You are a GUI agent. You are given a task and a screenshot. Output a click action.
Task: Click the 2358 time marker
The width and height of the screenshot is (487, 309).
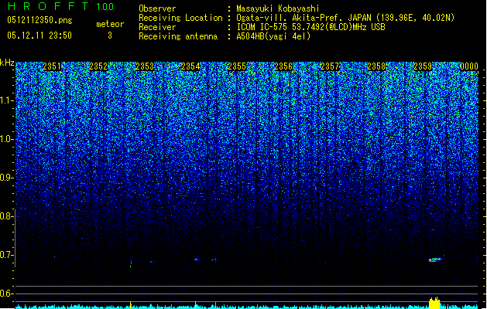tap(376, 66)
